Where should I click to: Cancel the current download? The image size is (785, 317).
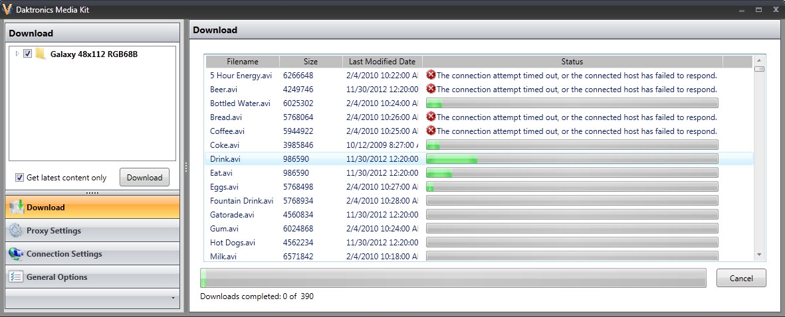click(741, 279)
